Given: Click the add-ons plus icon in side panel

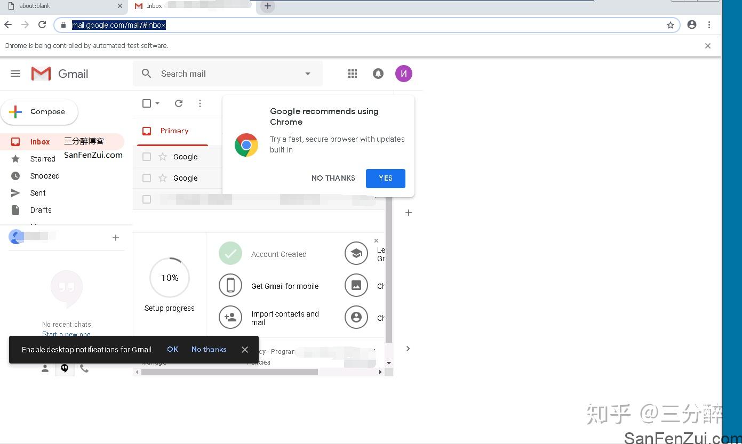Looking at the screenshot, I should [x=409, y=213].
